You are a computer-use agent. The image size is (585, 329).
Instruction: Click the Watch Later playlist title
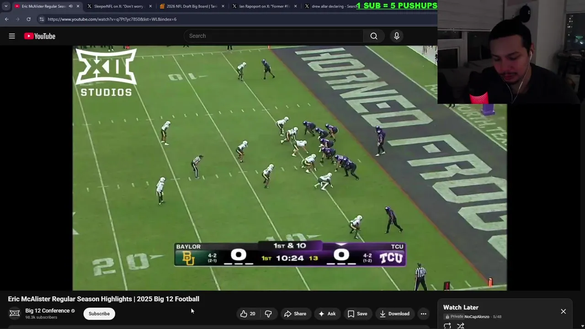tap(461, 308)
